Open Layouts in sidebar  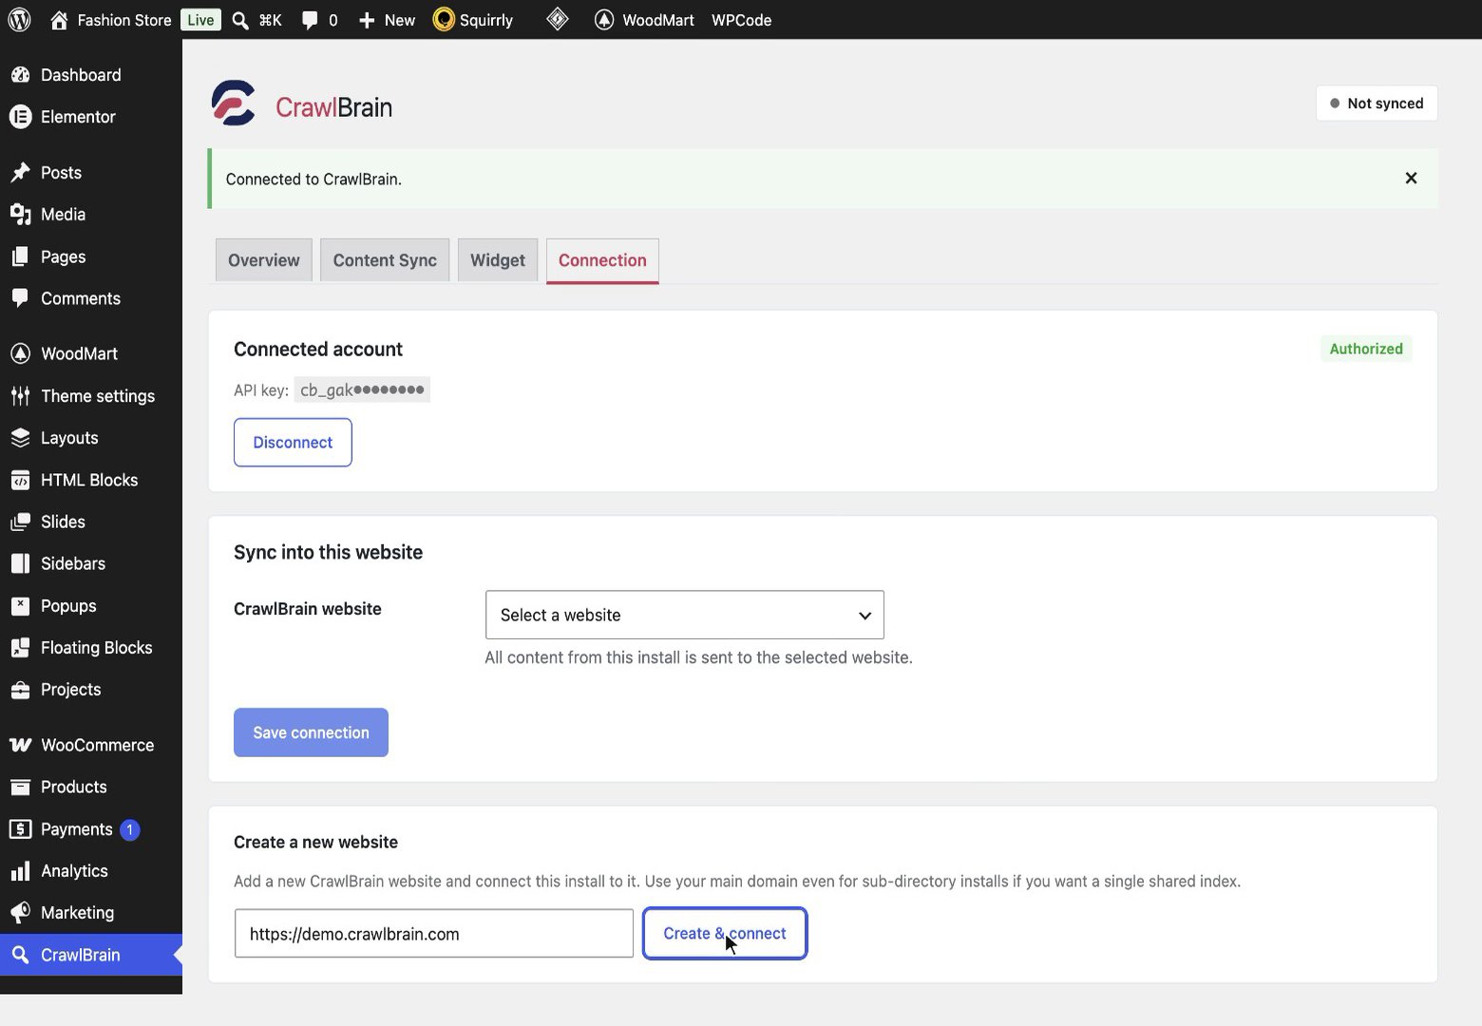pyautogui.click(x=91, y=438)
